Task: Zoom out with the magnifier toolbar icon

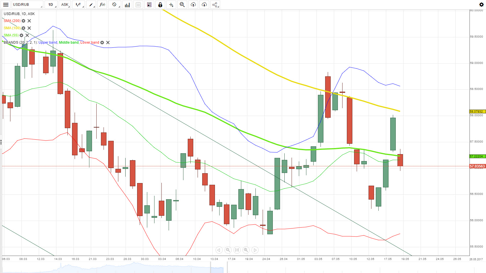Action: pyautogui.click(x=182, y=5)
